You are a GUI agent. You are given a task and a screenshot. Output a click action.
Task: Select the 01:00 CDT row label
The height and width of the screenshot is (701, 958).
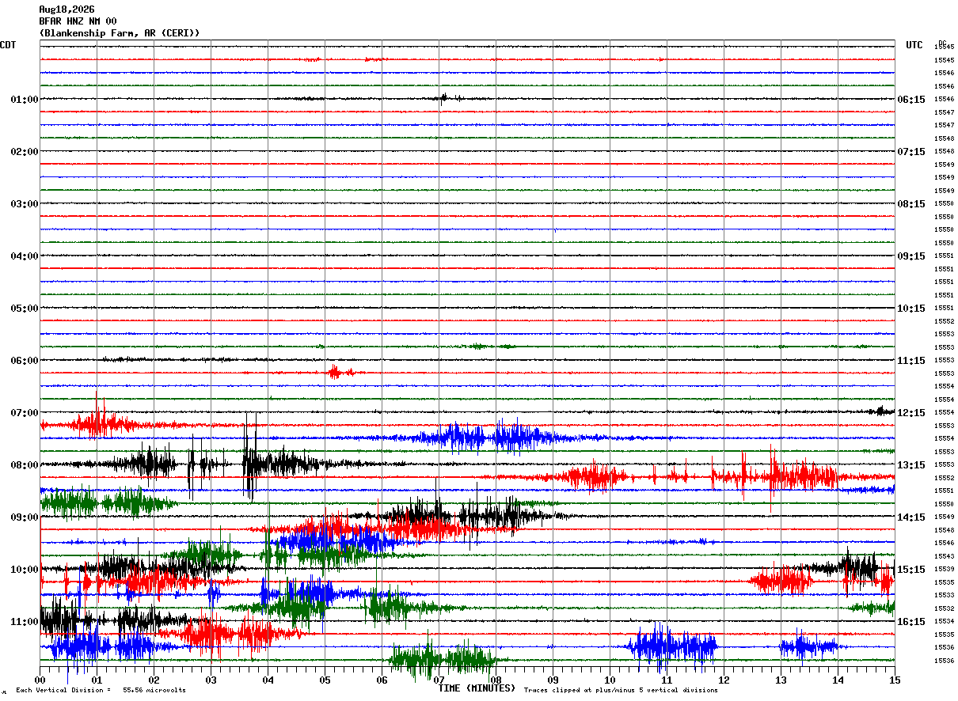pos(25,100)
